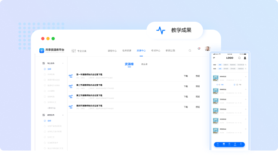Select the 农林牧渔 major radio option
Viewport: 278px width, 156px height.
coord(45,74)
